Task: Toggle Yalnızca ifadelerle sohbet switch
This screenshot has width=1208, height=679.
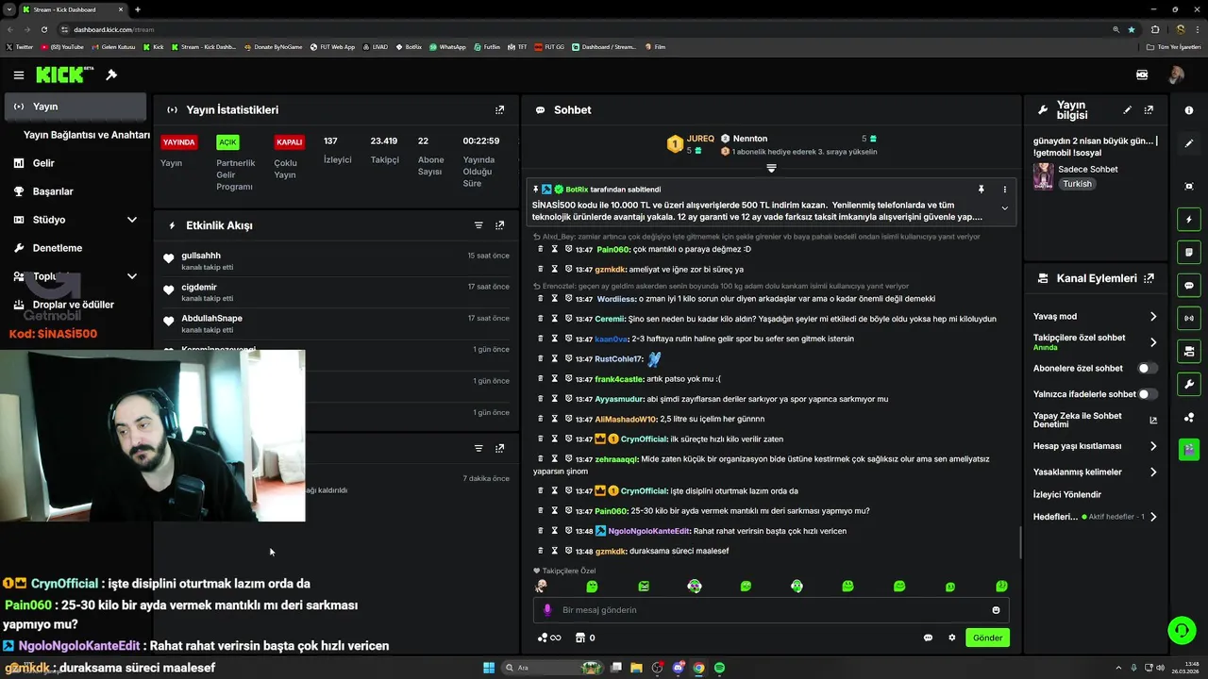Action: click(1148, 393)
